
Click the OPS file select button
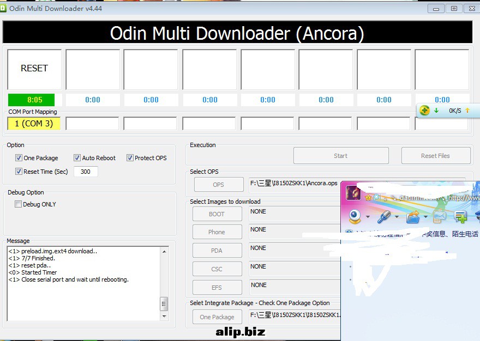219,185
